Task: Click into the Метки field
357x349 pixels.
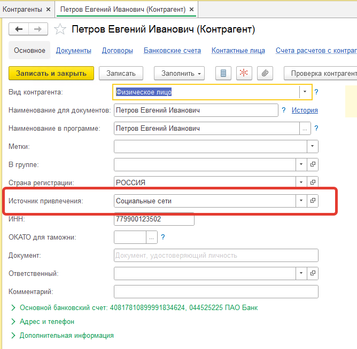Action: coord(211,146)
